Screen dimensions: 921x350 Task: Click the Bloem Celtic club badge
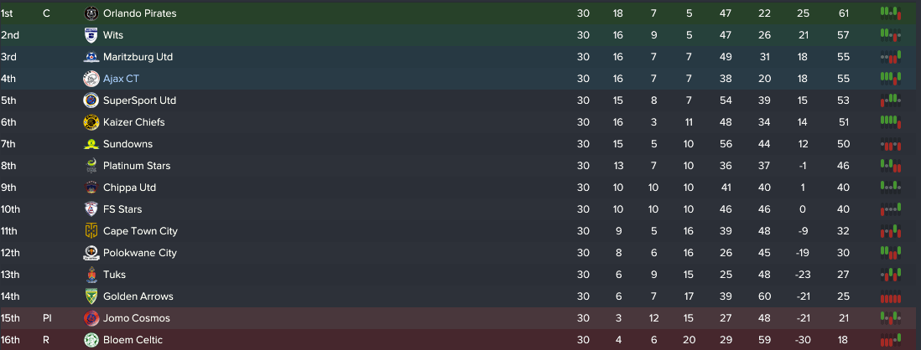(91, 339)
